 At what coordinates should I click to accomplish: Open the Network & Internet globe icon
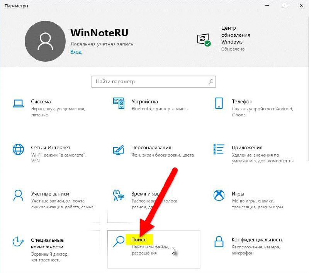(x=18, y=149)
